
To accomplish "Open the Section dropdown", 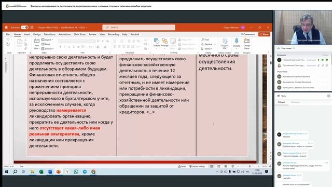I will click(48, 49).
